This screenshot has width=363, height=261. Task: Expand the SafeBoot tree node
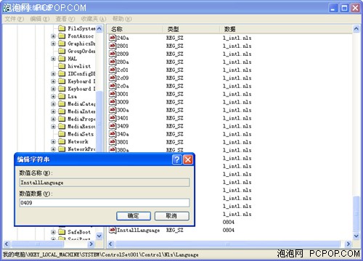click(x=53, y=232)
